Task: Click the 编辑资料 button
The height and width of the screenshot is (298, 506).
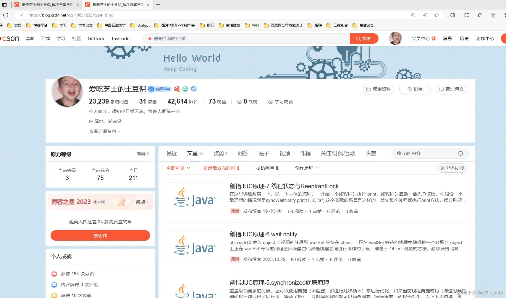Action: (379, 89)
